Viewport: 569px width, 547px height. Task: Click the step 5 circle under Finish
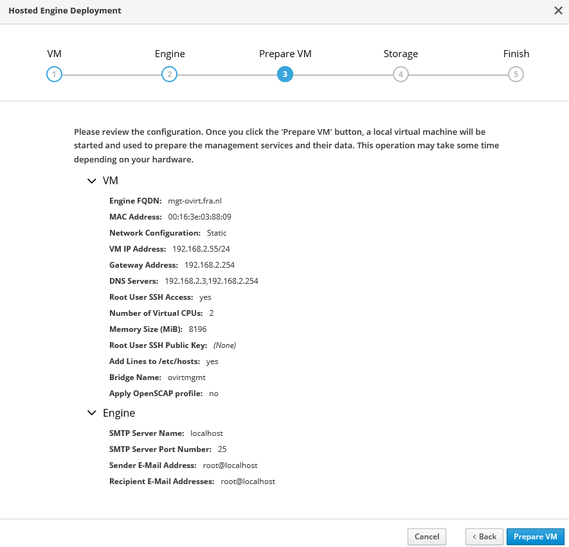click(x=516, y=74)
